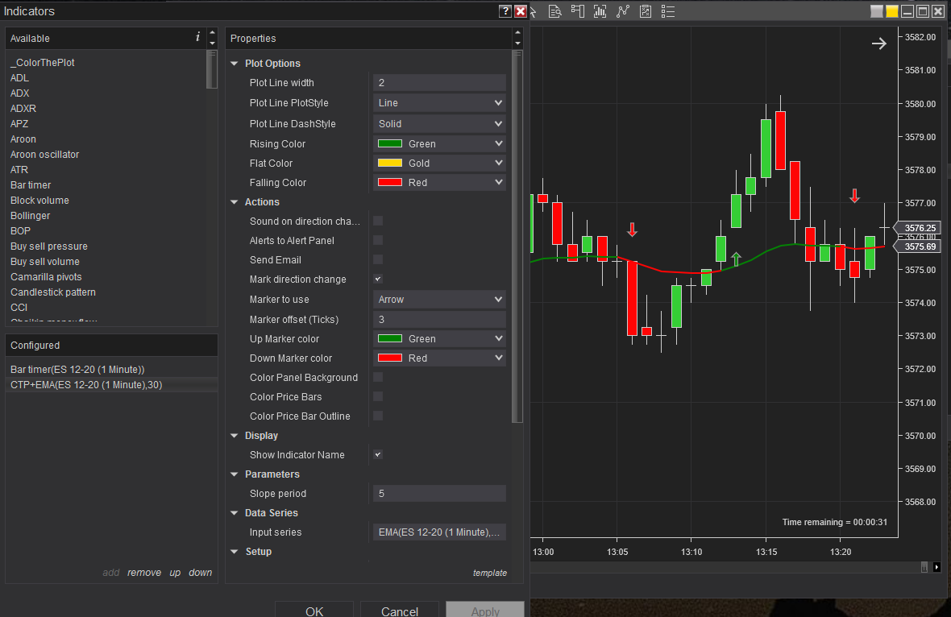Click the remove link

(x=144, y=573)
